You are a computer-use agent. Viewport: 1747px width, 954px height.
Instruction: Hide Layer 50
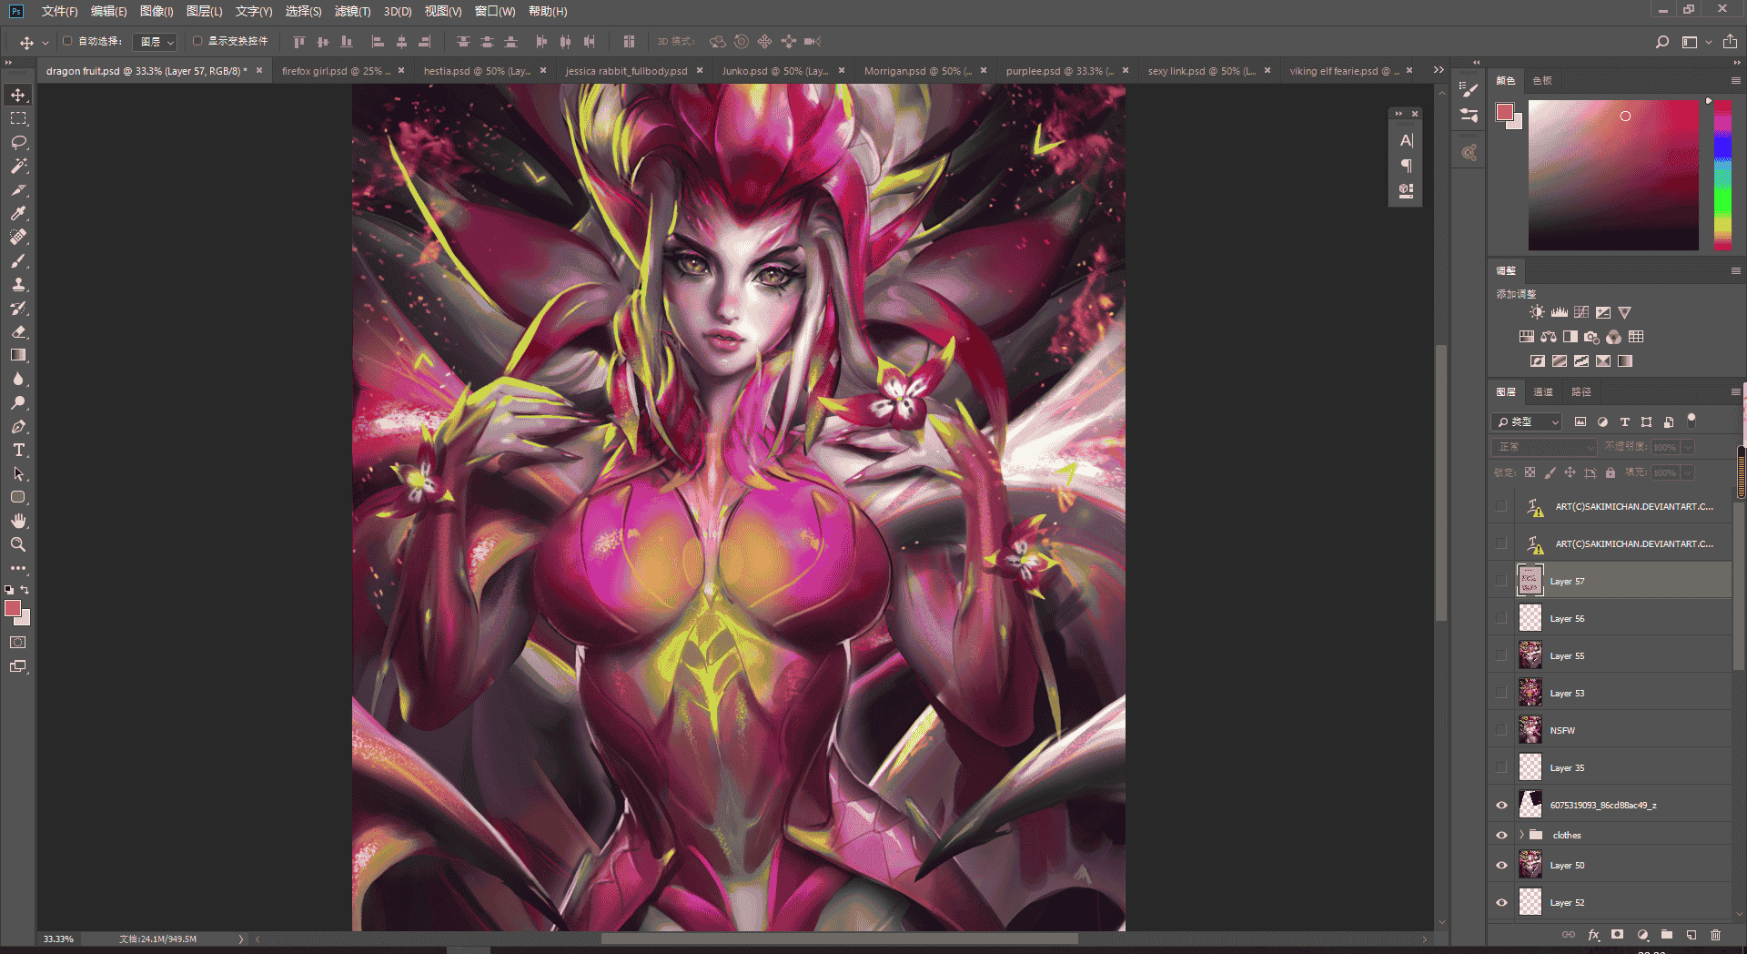[1501, 865]
